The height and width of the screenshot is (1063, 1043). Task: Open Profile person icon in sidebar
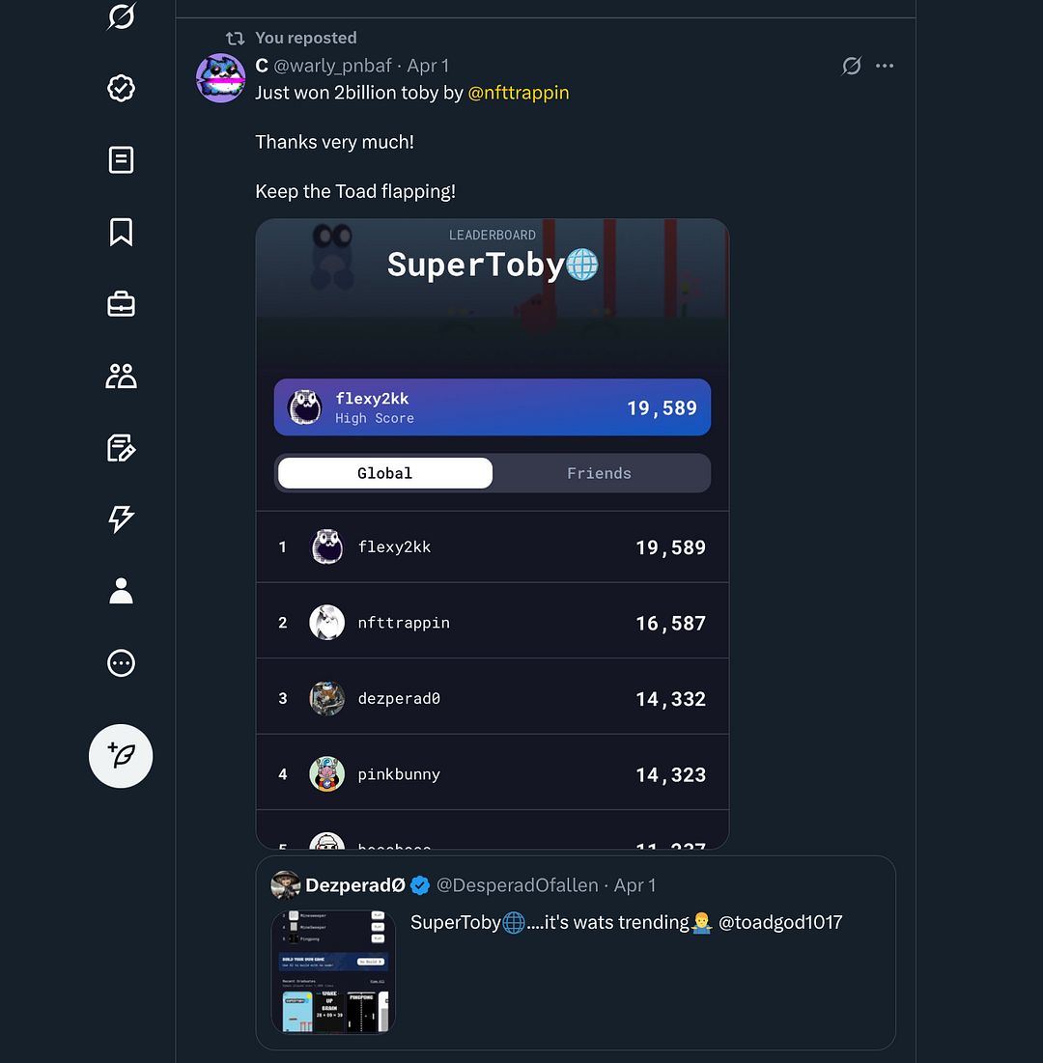point(121,591)
